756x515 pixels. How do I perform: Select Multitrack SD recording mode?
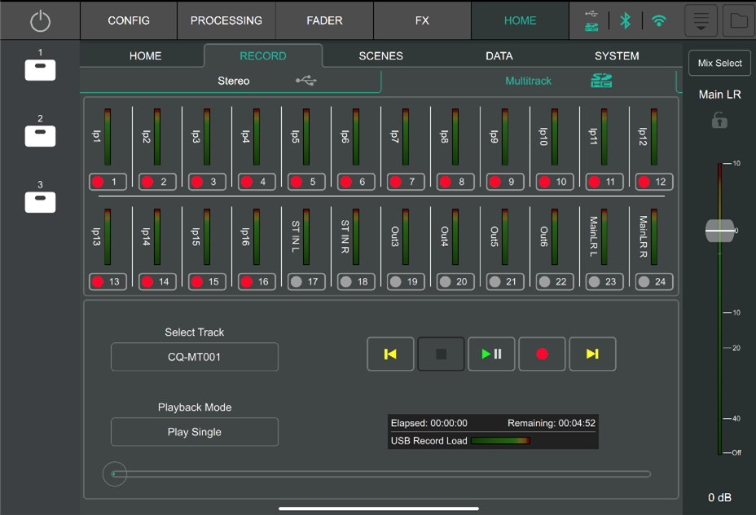click(x=530, y=81)
